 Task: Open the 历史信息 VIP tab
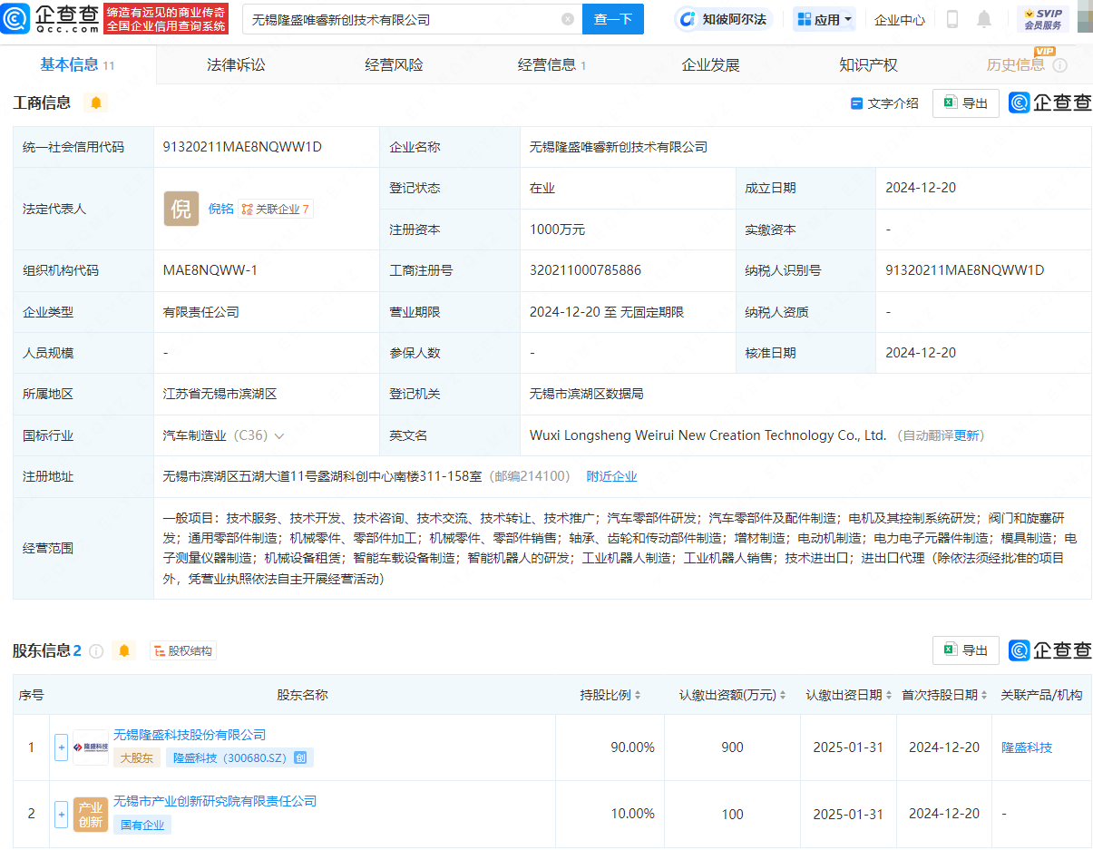[1016, 65]
